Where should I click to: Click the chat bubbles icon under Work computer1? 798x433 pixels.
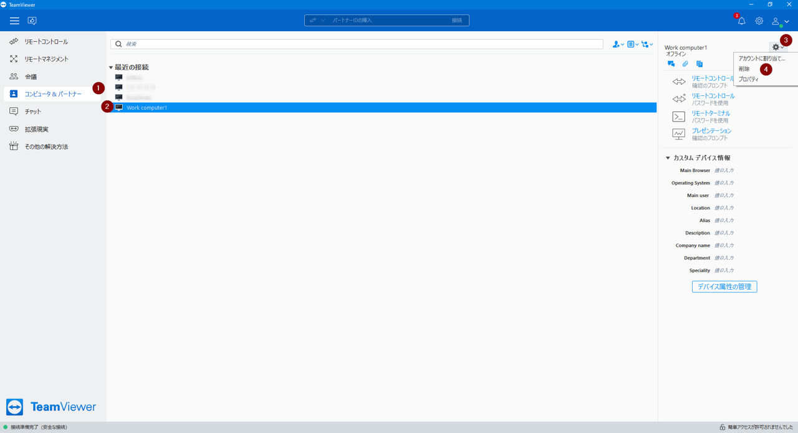tap(671, 64)
